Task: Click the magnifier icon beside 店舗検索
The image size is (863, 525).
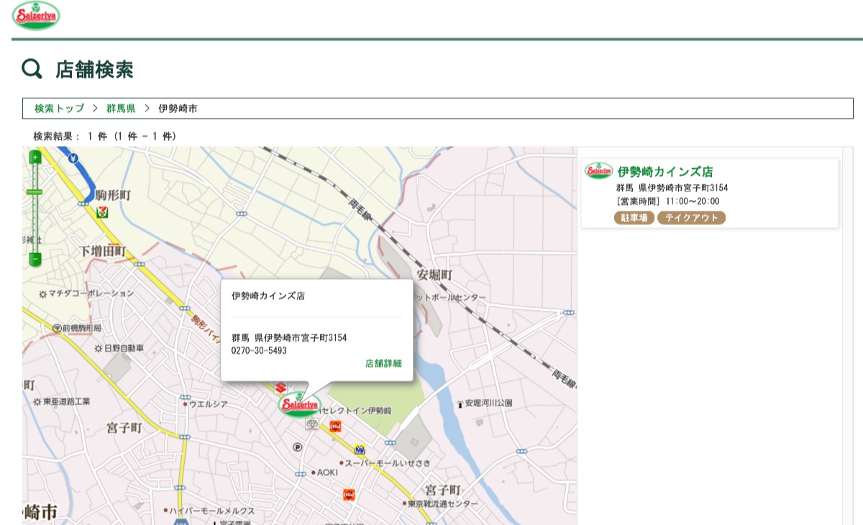Action: (x=32, y=69)
